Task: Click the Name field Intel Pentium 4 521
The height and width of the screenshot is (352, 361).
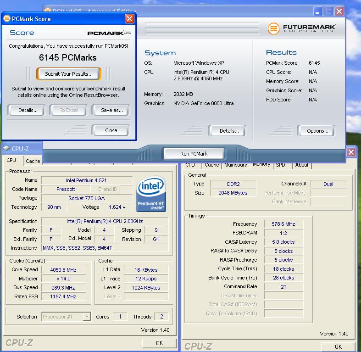Action: coord(87,180)
